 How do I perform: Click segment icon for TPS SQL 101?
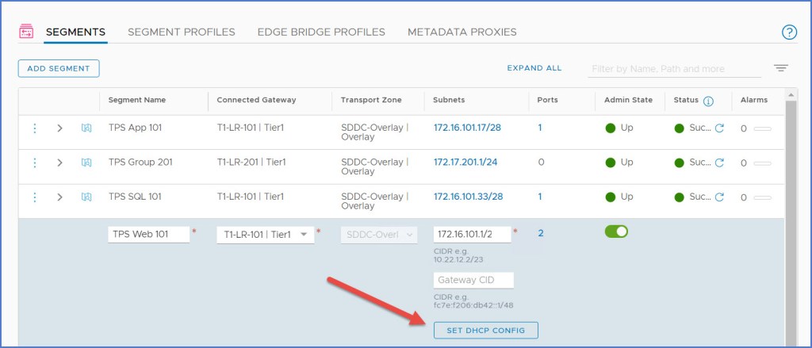point(86,197)
